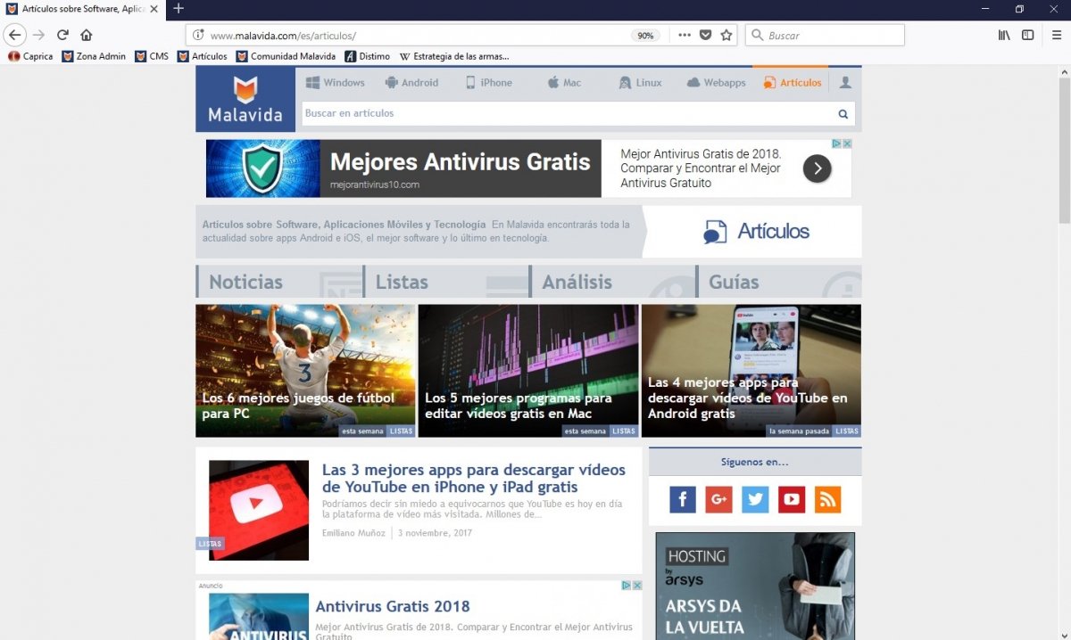Image resolution: width=1071 pixels, height=640 pixels.
Task: Open Los 5 mejores programas editar vídeos card
Action: [528, 371]
